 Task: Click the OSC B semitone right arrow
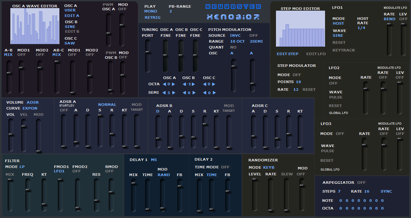[x=194, y=93]
